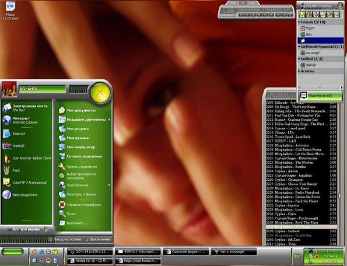Switch to Одесский форум taskbar window

click(186, 251)
